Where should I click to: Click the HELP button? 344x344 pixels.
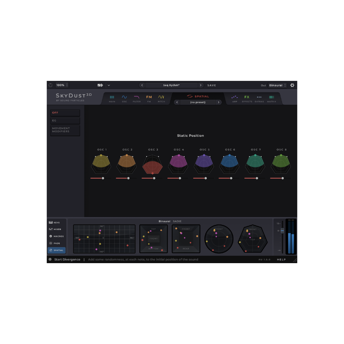pos(281,260)
